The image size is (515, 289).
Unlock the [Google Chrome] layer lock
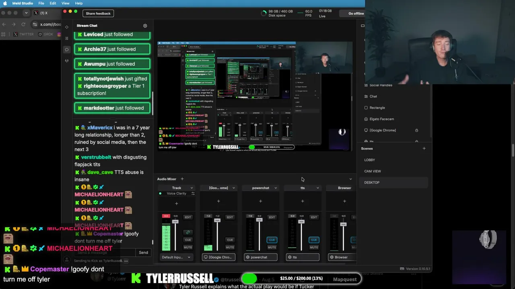416,130
